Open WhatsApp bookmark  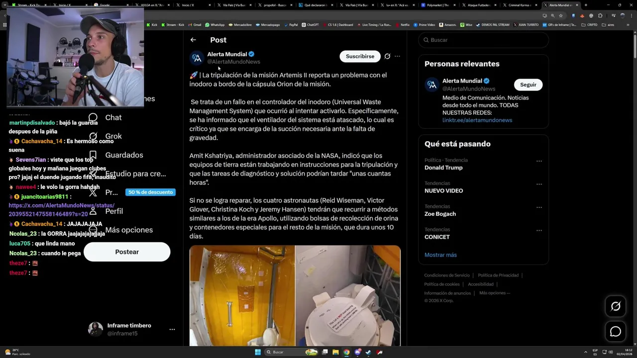point(215,24)
